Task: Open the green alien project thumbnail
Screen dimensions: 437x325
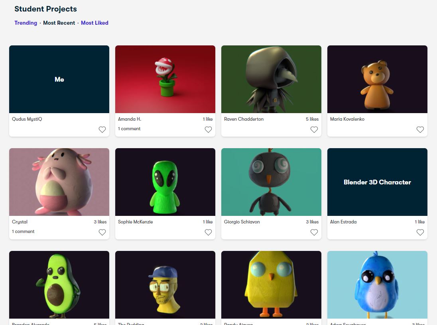Action: click(165, 182)
